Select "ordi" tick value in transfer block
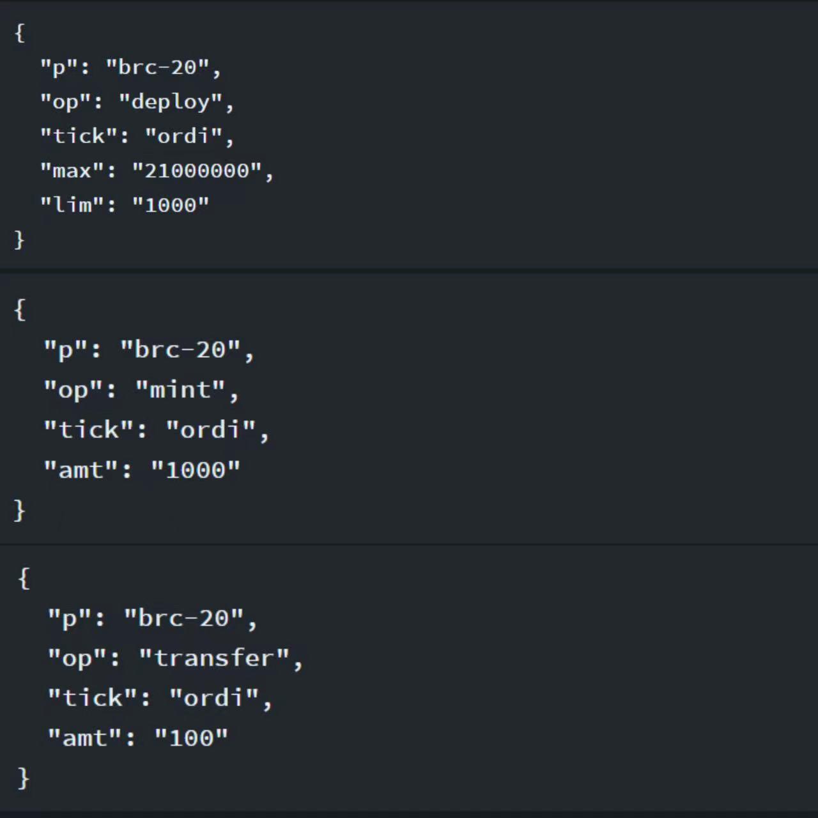818x818 pixels. click(214, 698)
